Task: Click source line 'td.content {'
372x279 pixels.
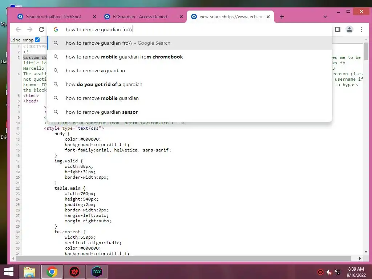Action: (x=70, y=232)
